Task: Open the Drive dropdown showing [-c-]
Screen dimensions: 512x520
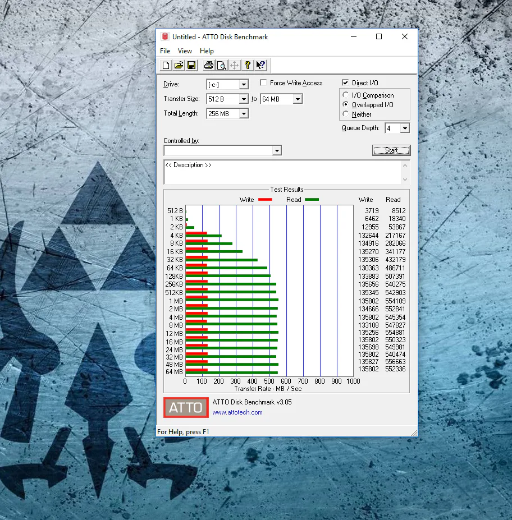Action: [x=244, y=85]
